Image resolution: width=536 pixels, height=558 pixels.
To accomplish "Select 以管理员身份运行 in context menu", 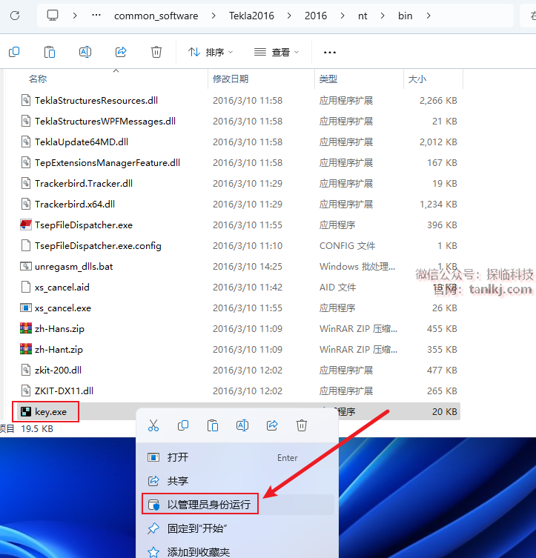I will click(208, 505).
